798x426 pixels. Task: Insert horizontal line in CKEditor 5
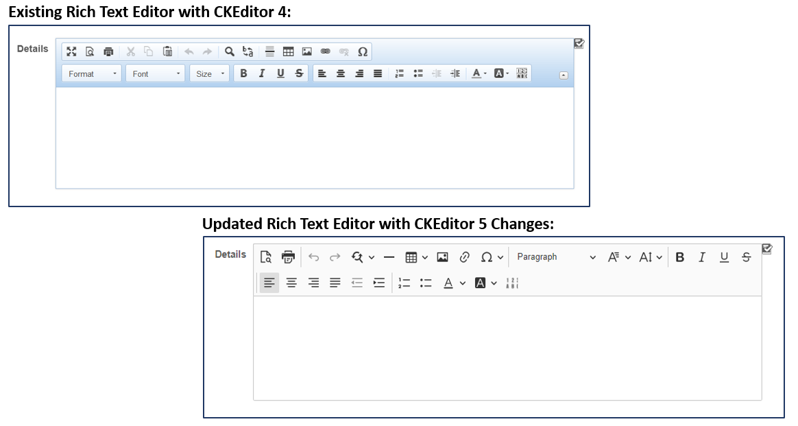(389, 257)
